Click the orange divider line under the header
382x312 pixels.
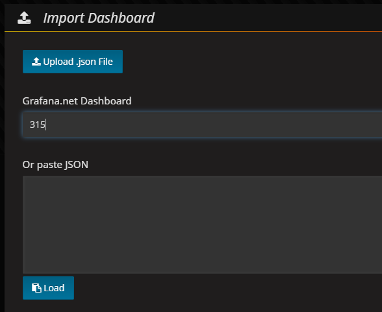point(193,31)
